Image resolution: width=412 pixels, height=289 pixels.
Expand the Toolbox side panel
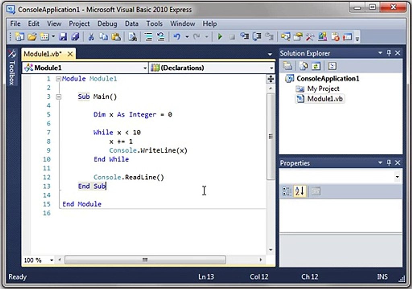(12, 67)
